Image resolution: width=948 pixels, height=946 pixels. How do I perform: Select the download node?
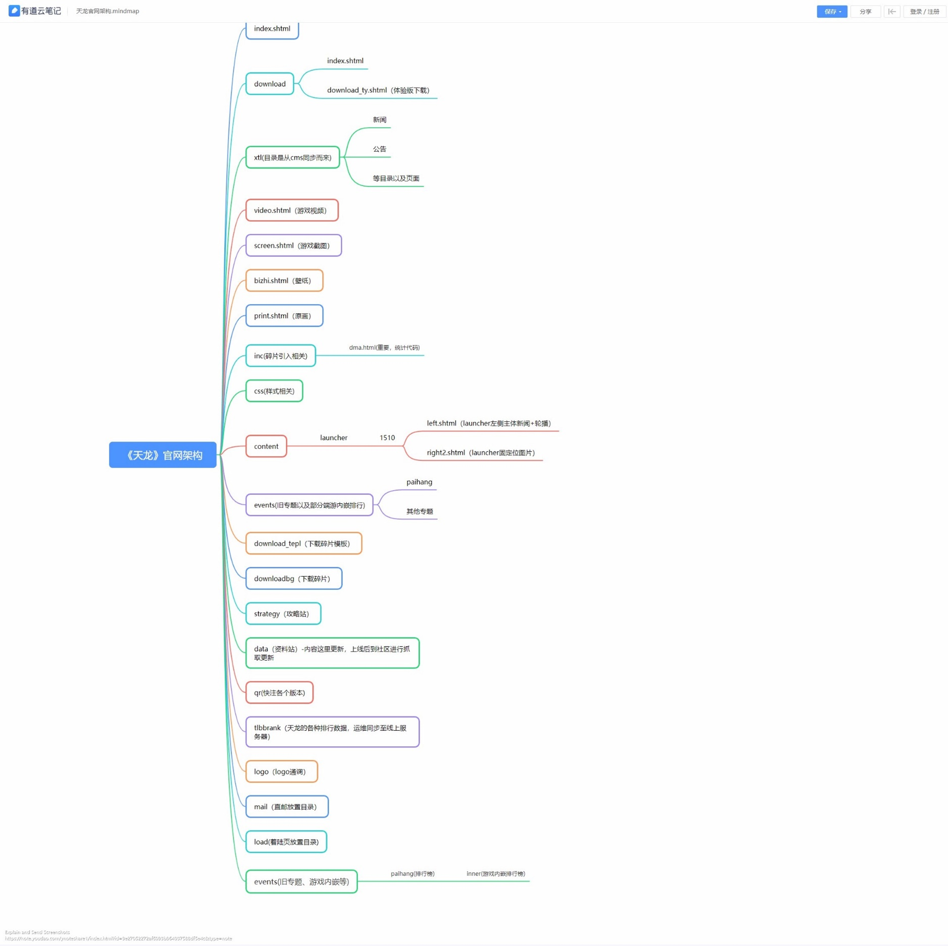269,84
